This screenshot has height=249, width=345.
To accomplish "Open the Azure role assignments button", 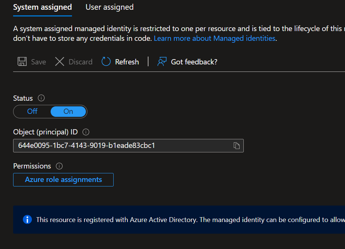I will [63, 179].
